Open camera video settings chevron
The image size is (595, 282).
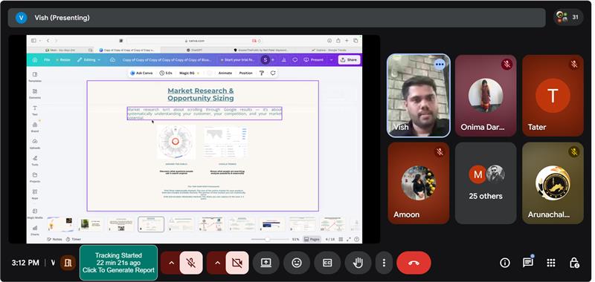coord(217,263)
